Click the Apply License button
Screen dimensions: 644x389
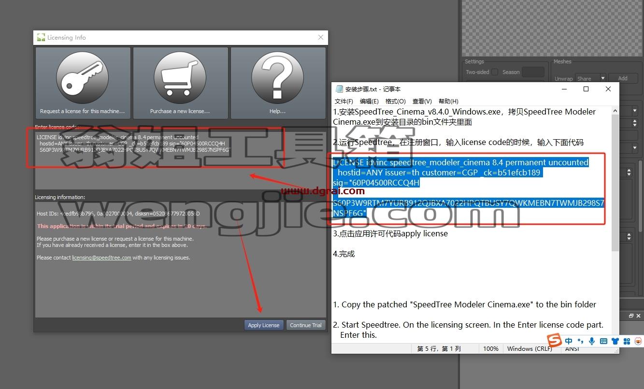point(264,325)
